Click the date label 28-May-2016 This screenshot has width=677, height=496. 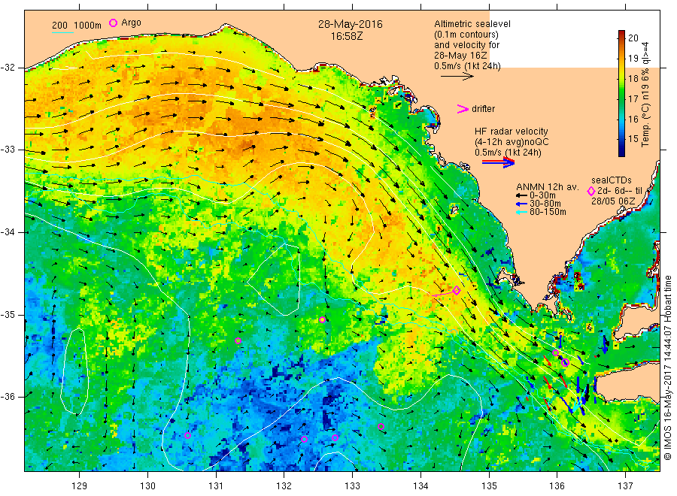pos(350,24)
